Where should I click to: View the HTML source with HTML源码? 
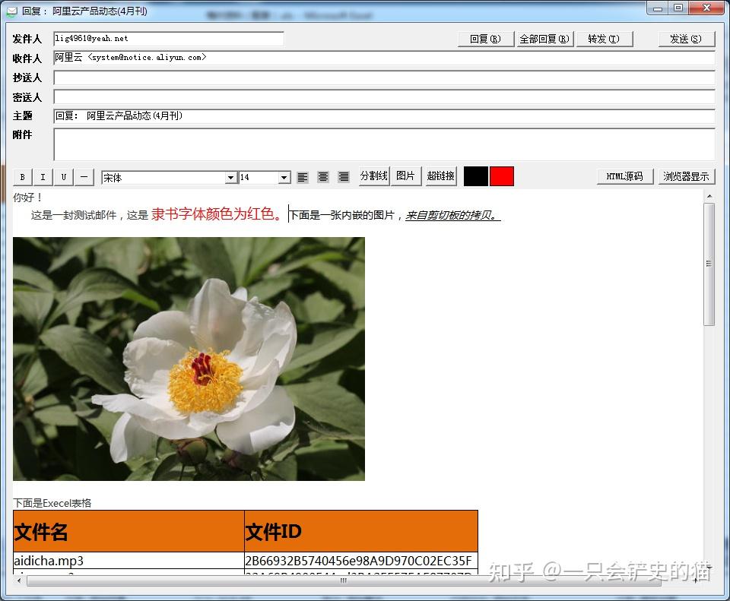pos(625,176)
